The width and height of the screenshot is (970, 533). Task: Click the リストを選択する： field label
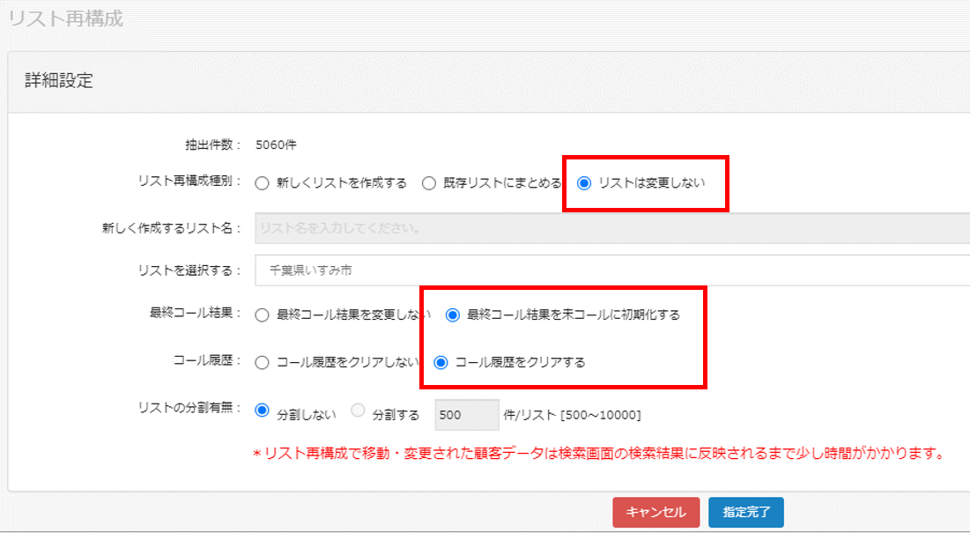(x=190, y=270)
